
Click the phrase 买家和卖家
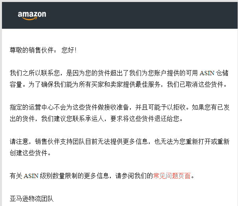(109, 84)
